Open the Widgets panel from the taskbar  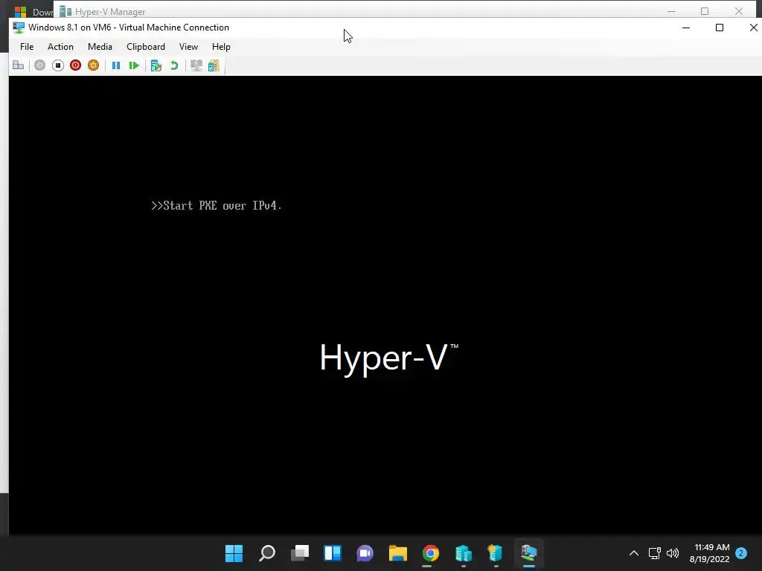(333, 553)
